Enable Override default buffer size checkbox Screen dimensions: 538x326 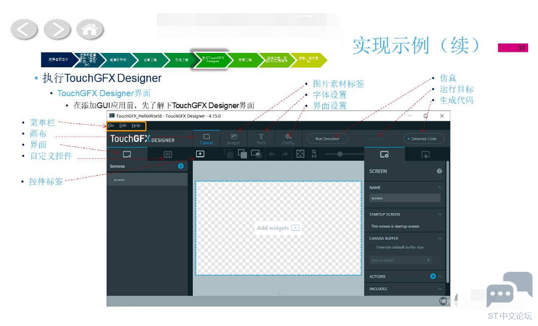pos(372,248)
